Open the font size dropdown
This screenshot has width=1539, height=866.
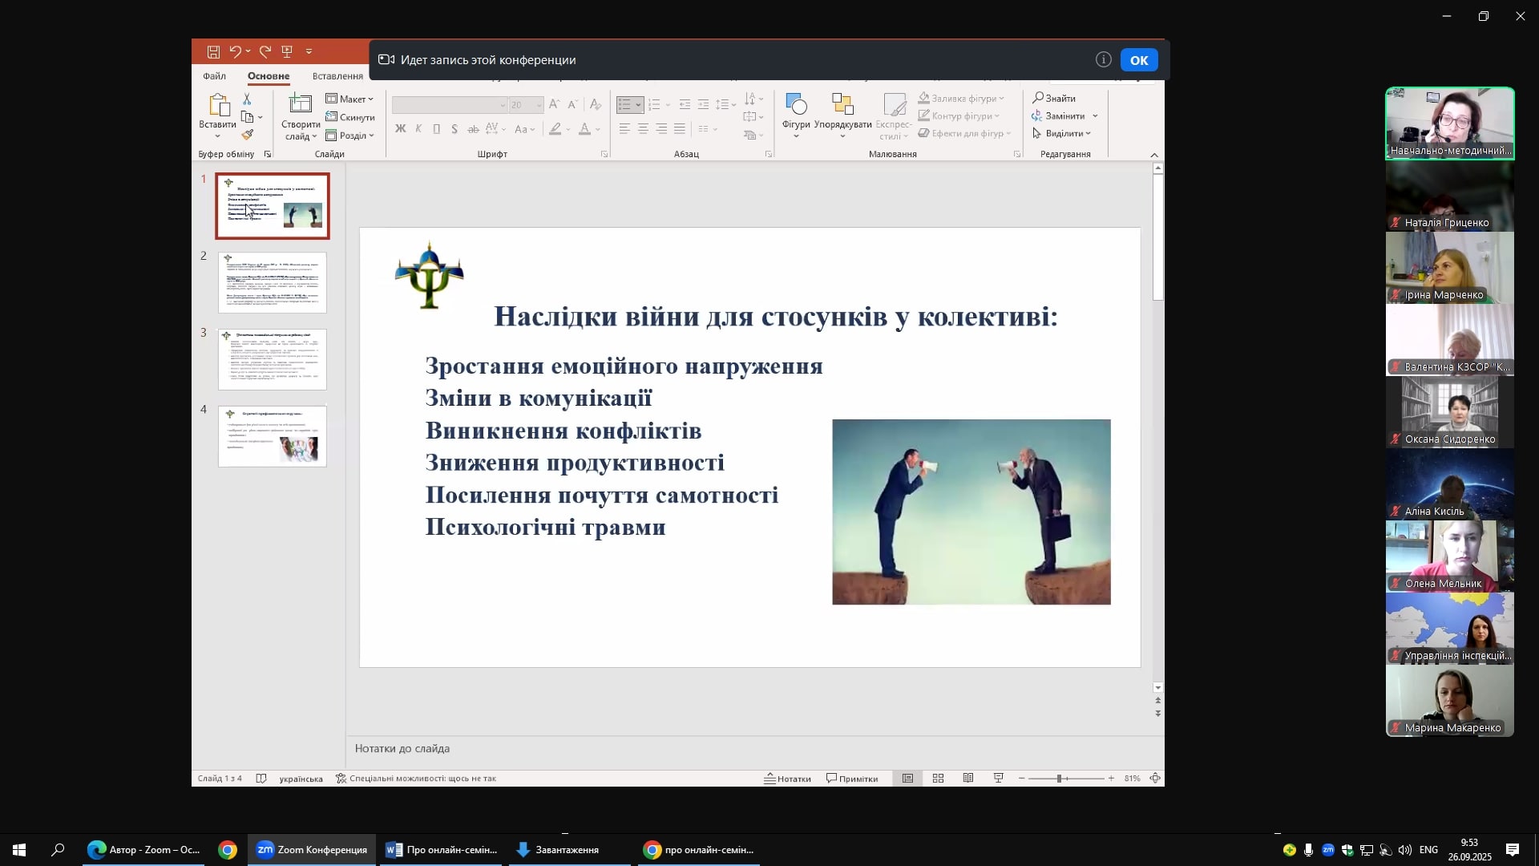(539, 105)
